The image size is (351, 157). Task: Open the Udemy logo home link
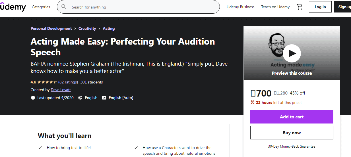click(13, 7)
